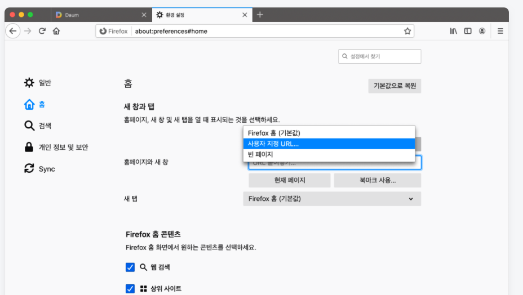Open the 홈 settings category
Image resolution: width=523 pixels, height=295 pixels.
pyautogui.click(x=34, y=104)
